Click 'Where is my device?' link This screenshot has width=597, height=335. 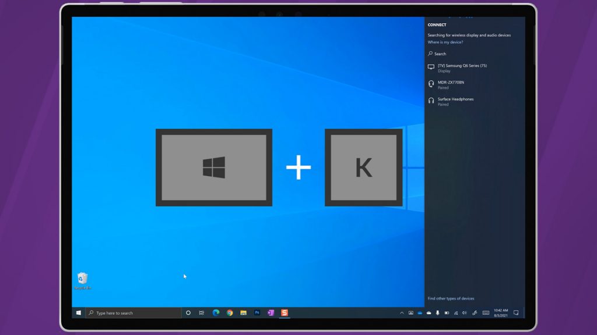click(445, 42)
